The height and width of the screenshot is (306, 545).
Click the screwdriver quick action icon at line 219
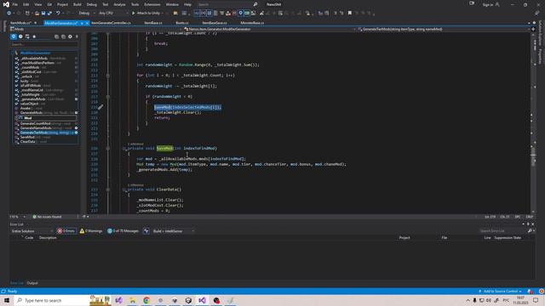(x=100, y=107)
